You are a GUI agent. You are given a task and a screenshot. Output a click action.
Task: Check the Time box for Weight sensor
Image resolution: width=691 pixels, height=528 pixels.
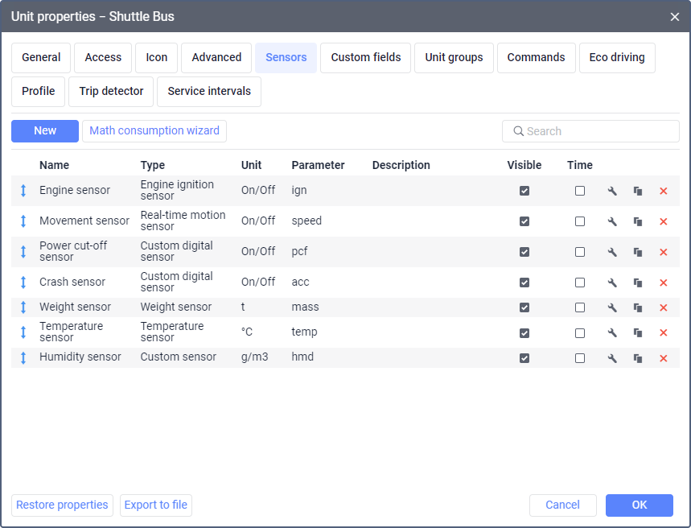tap(580, 307)
